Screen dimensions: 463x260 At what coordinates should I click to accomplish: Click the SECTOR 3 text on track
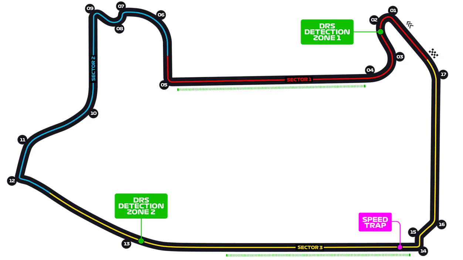click(x=310, y=247)
